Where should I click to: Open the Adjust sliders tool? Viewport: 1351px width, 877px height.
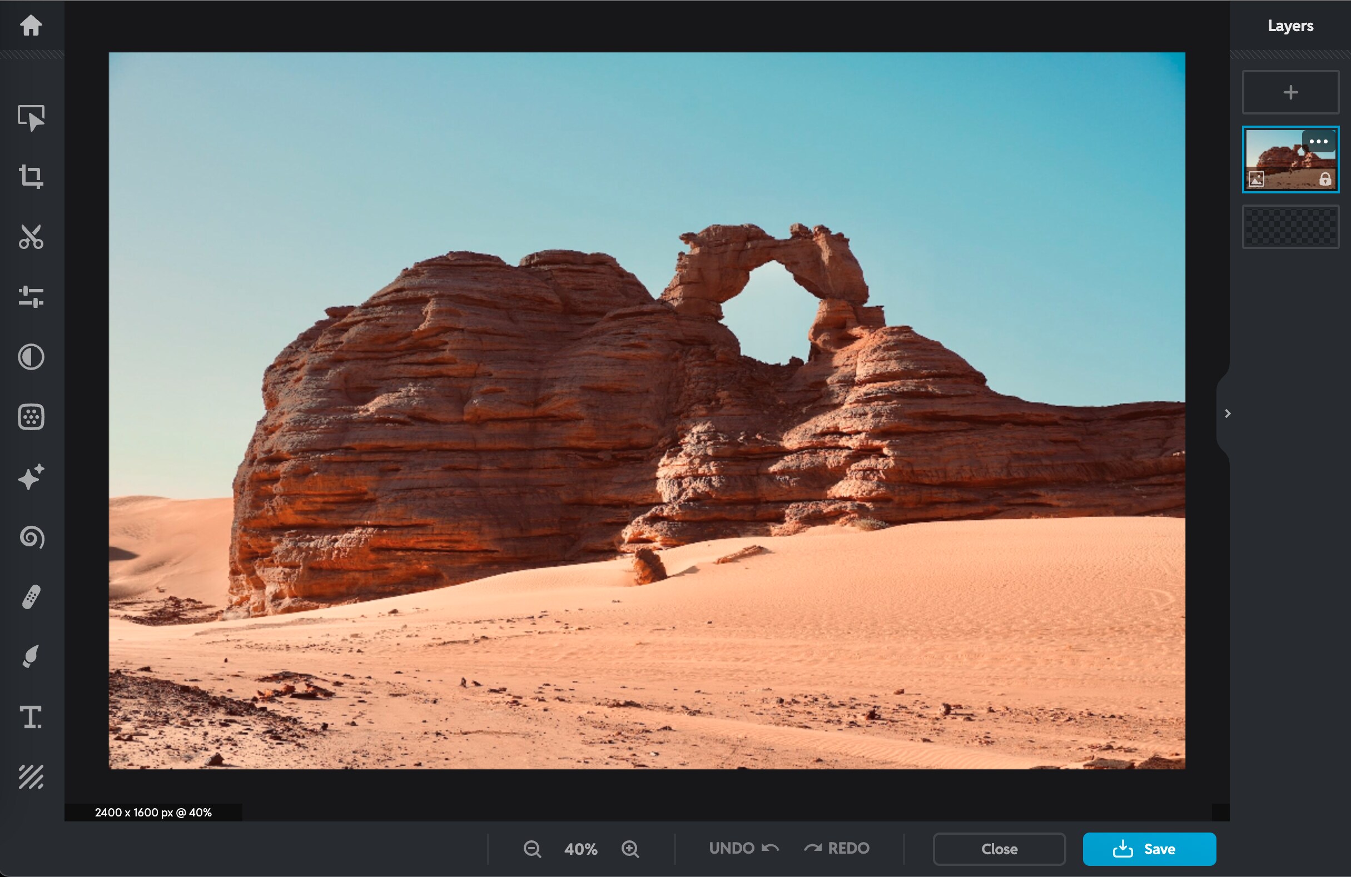pyautogui.click(x=31, y=297)
